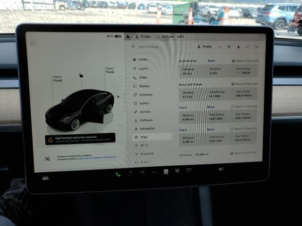The height and width of the screenshot is (226, 302).
Task: Open the music app icon
Action: (x=130, y=173)
